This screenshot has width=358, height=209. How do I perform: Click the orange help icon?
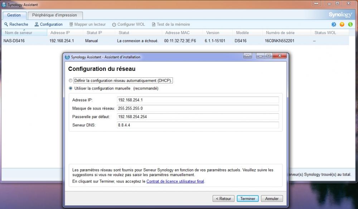click(x=342, y=24)
